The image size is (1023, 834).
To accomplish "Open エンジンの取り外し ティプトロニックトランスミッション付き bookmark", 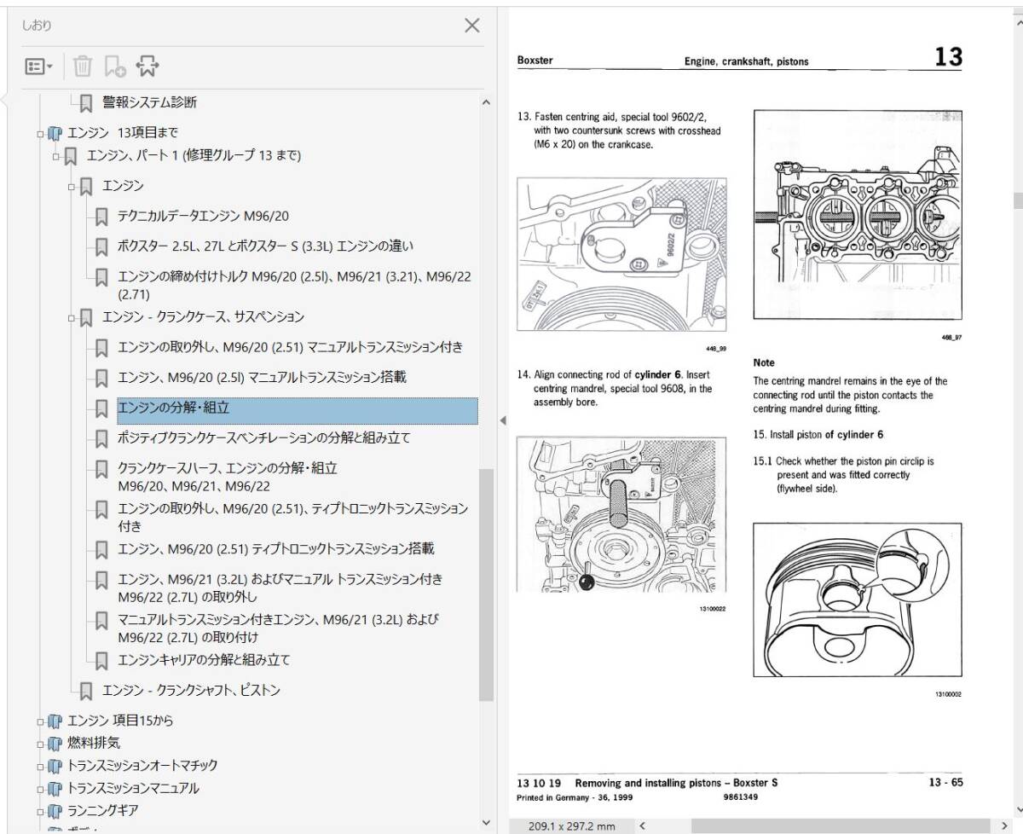I will (293, 517).
